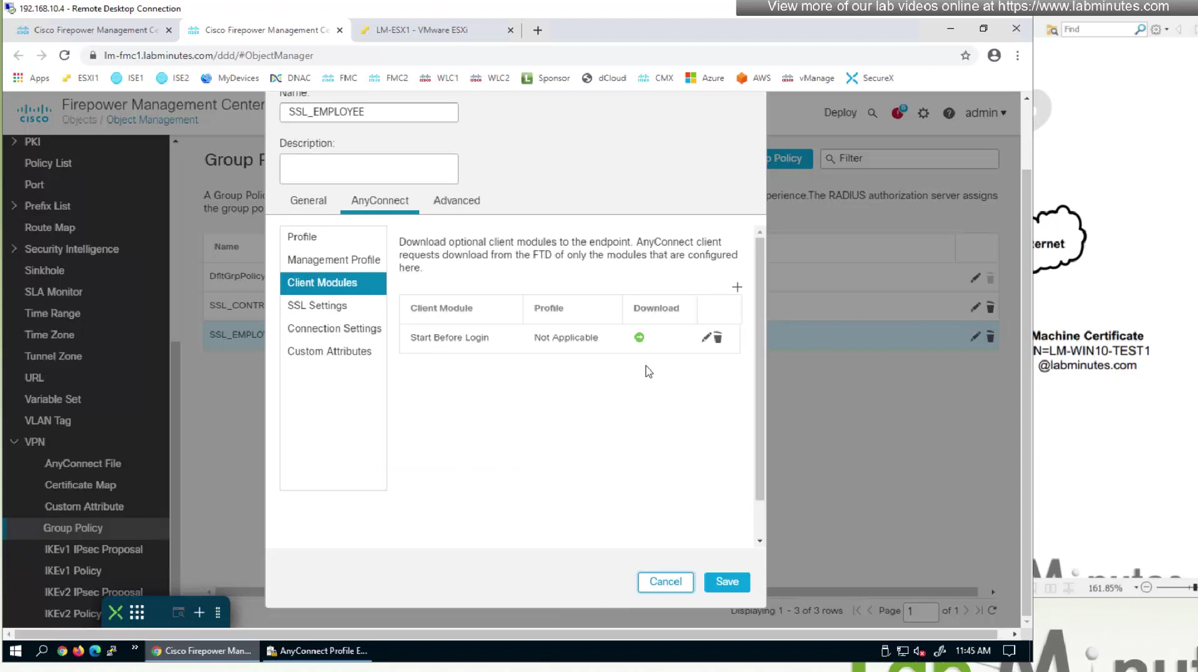
Task: Click the FMC search magnifier icon
Action: click(872, 113)
